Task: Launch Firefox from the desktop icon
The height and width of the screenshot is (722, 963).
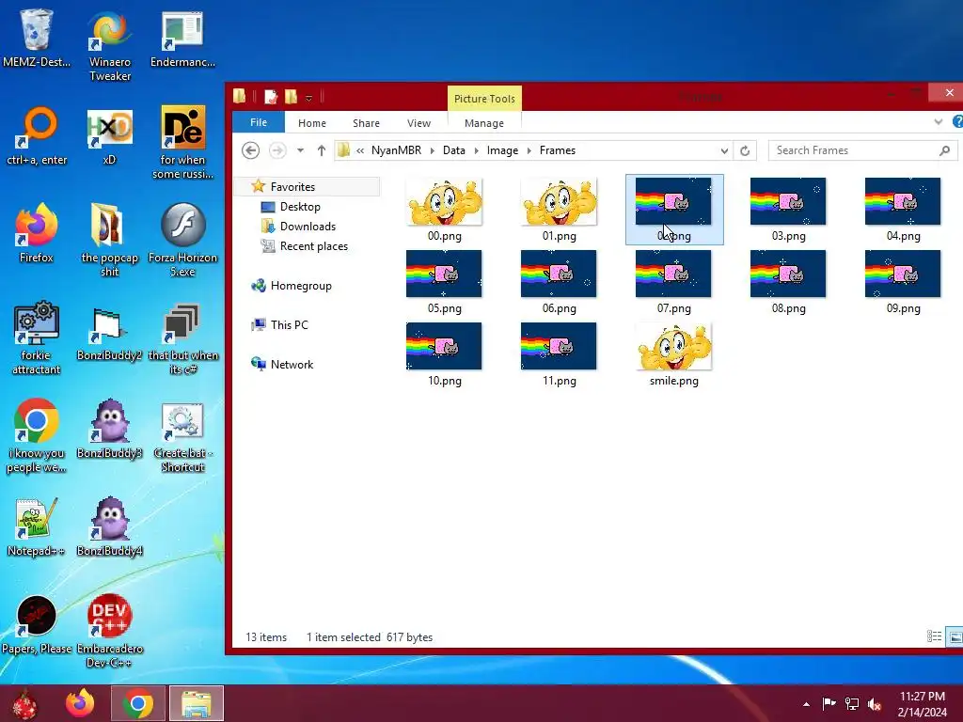Action: [x=37, y=233]
